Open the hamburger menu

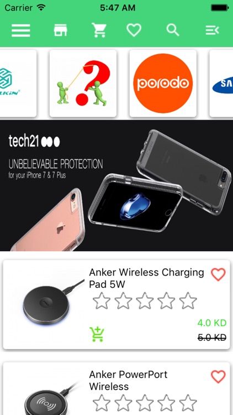20,30
